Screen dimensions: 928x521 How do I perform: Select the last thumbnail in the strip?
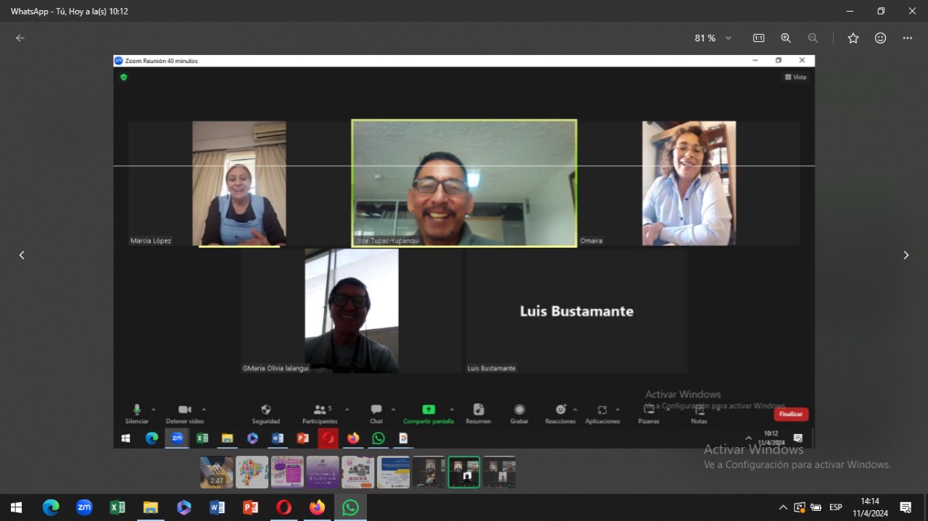pyautogui.click(x=500, y=472)
